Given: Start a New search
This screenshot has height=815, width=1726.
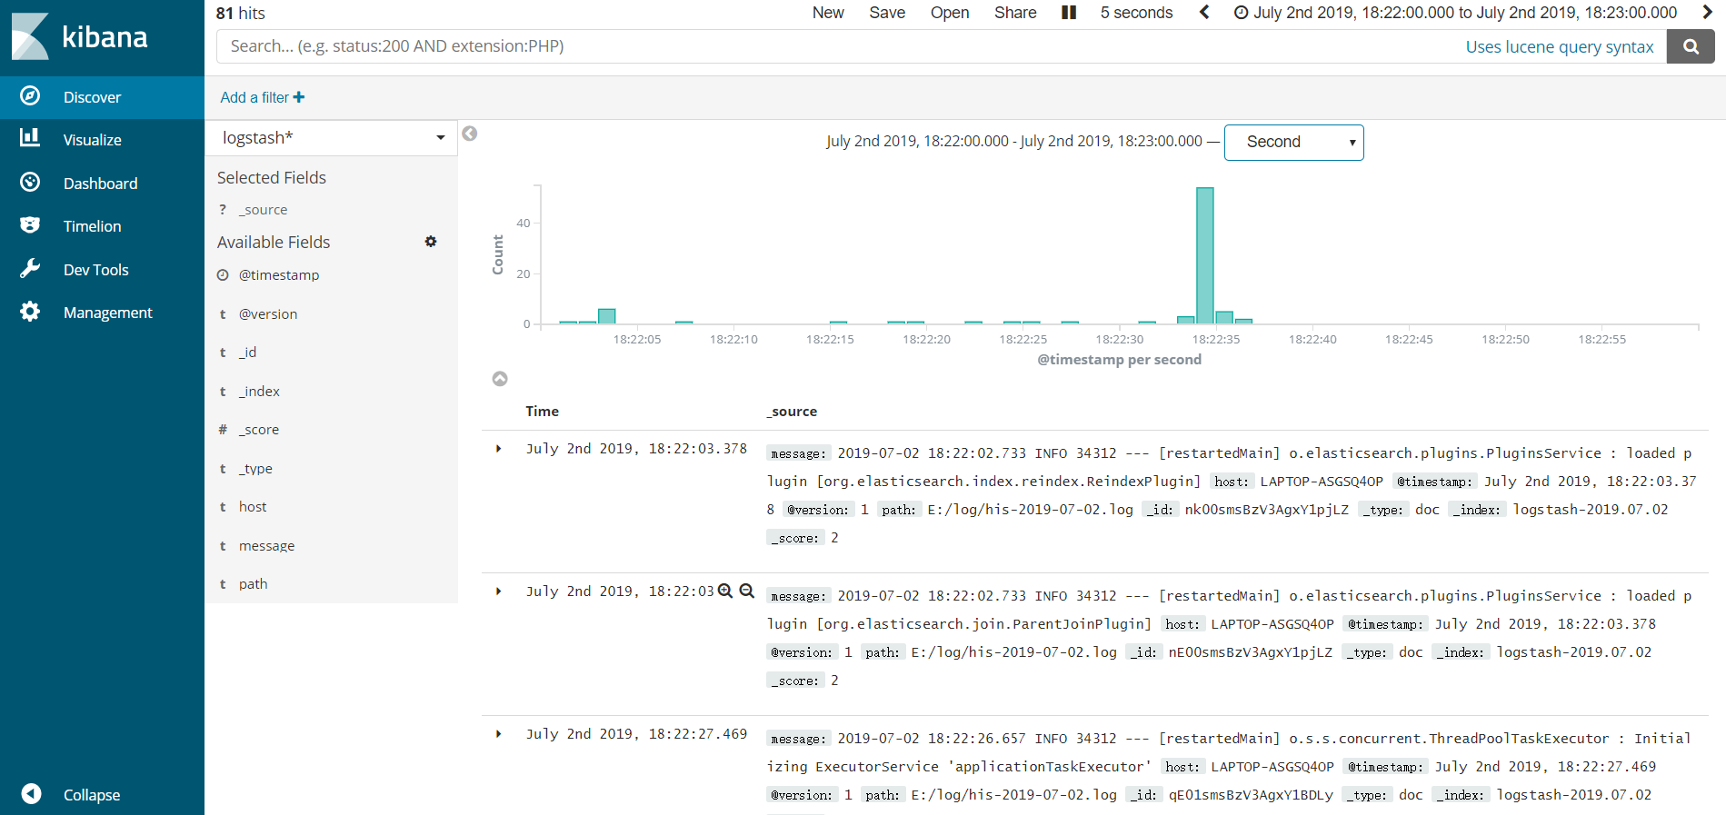Looking at the screenshot, I should pos(828,13).
